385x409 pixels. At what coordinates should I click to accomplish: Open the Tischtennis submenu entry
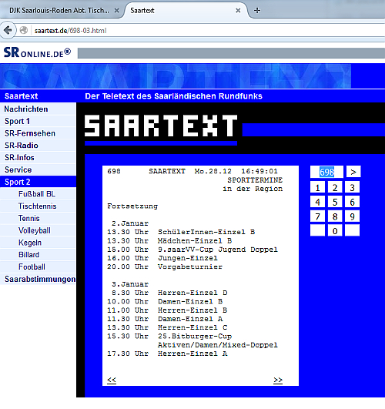pyautogui.click(x=38, y=206)
